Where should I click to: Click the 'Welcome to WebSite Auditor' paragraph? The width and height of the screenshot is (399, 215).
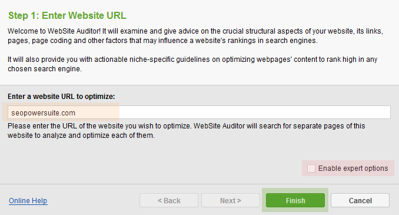point(195,36)
